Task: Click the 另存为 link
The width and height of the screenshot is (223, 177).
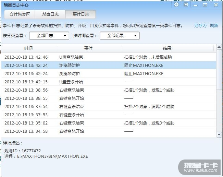Action: coord(200,26)
